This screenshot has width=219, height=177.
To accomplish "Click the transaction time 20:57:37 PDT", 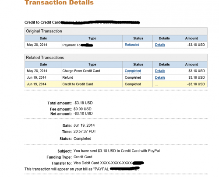I will (85, 132).
